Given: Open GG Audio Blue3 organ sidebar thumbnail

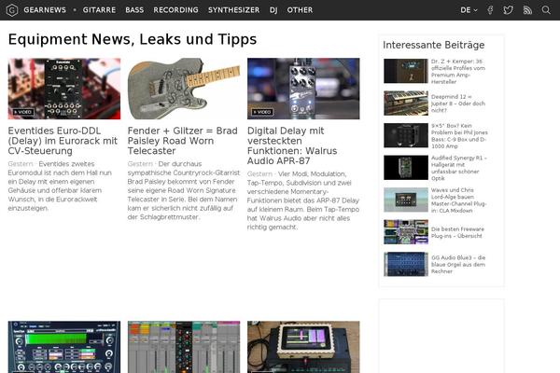Looking at the screenshot, I should (406, 264).
